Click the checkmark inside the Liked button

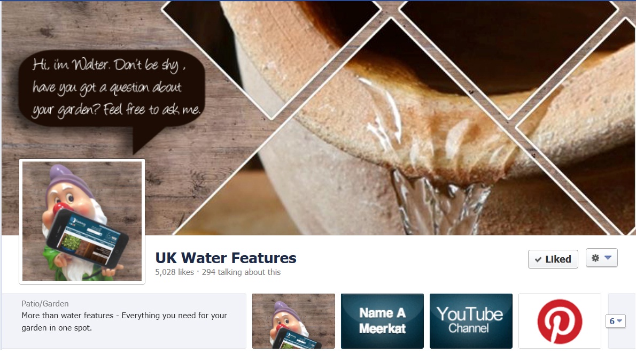tap(538, 259)
